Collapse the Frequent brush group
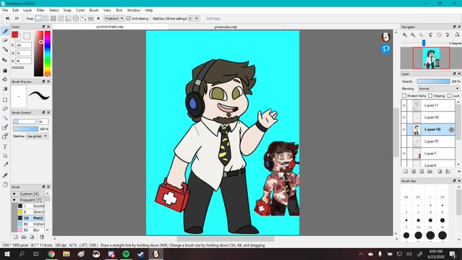This screenshot has width=462, height=260. [14, 200]
